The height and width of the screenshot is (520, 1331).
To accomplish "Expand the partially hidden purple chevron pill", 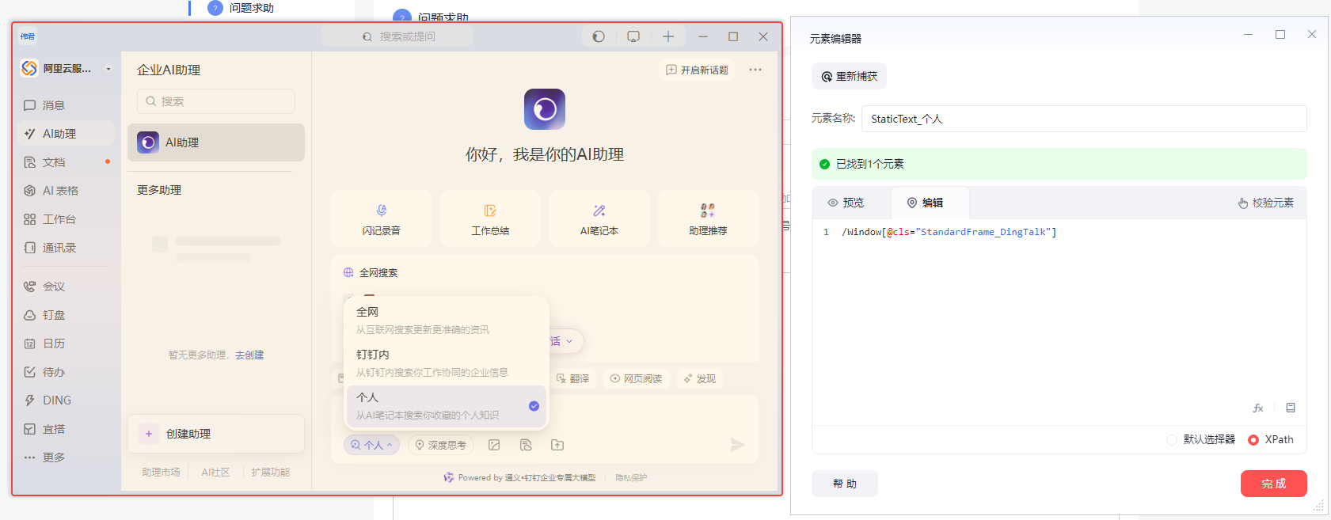I will (567, 341).
